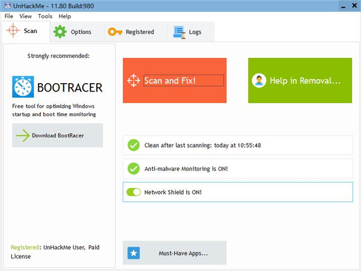
Task: Open the Tools menu
Action: (x=45, y=16)
